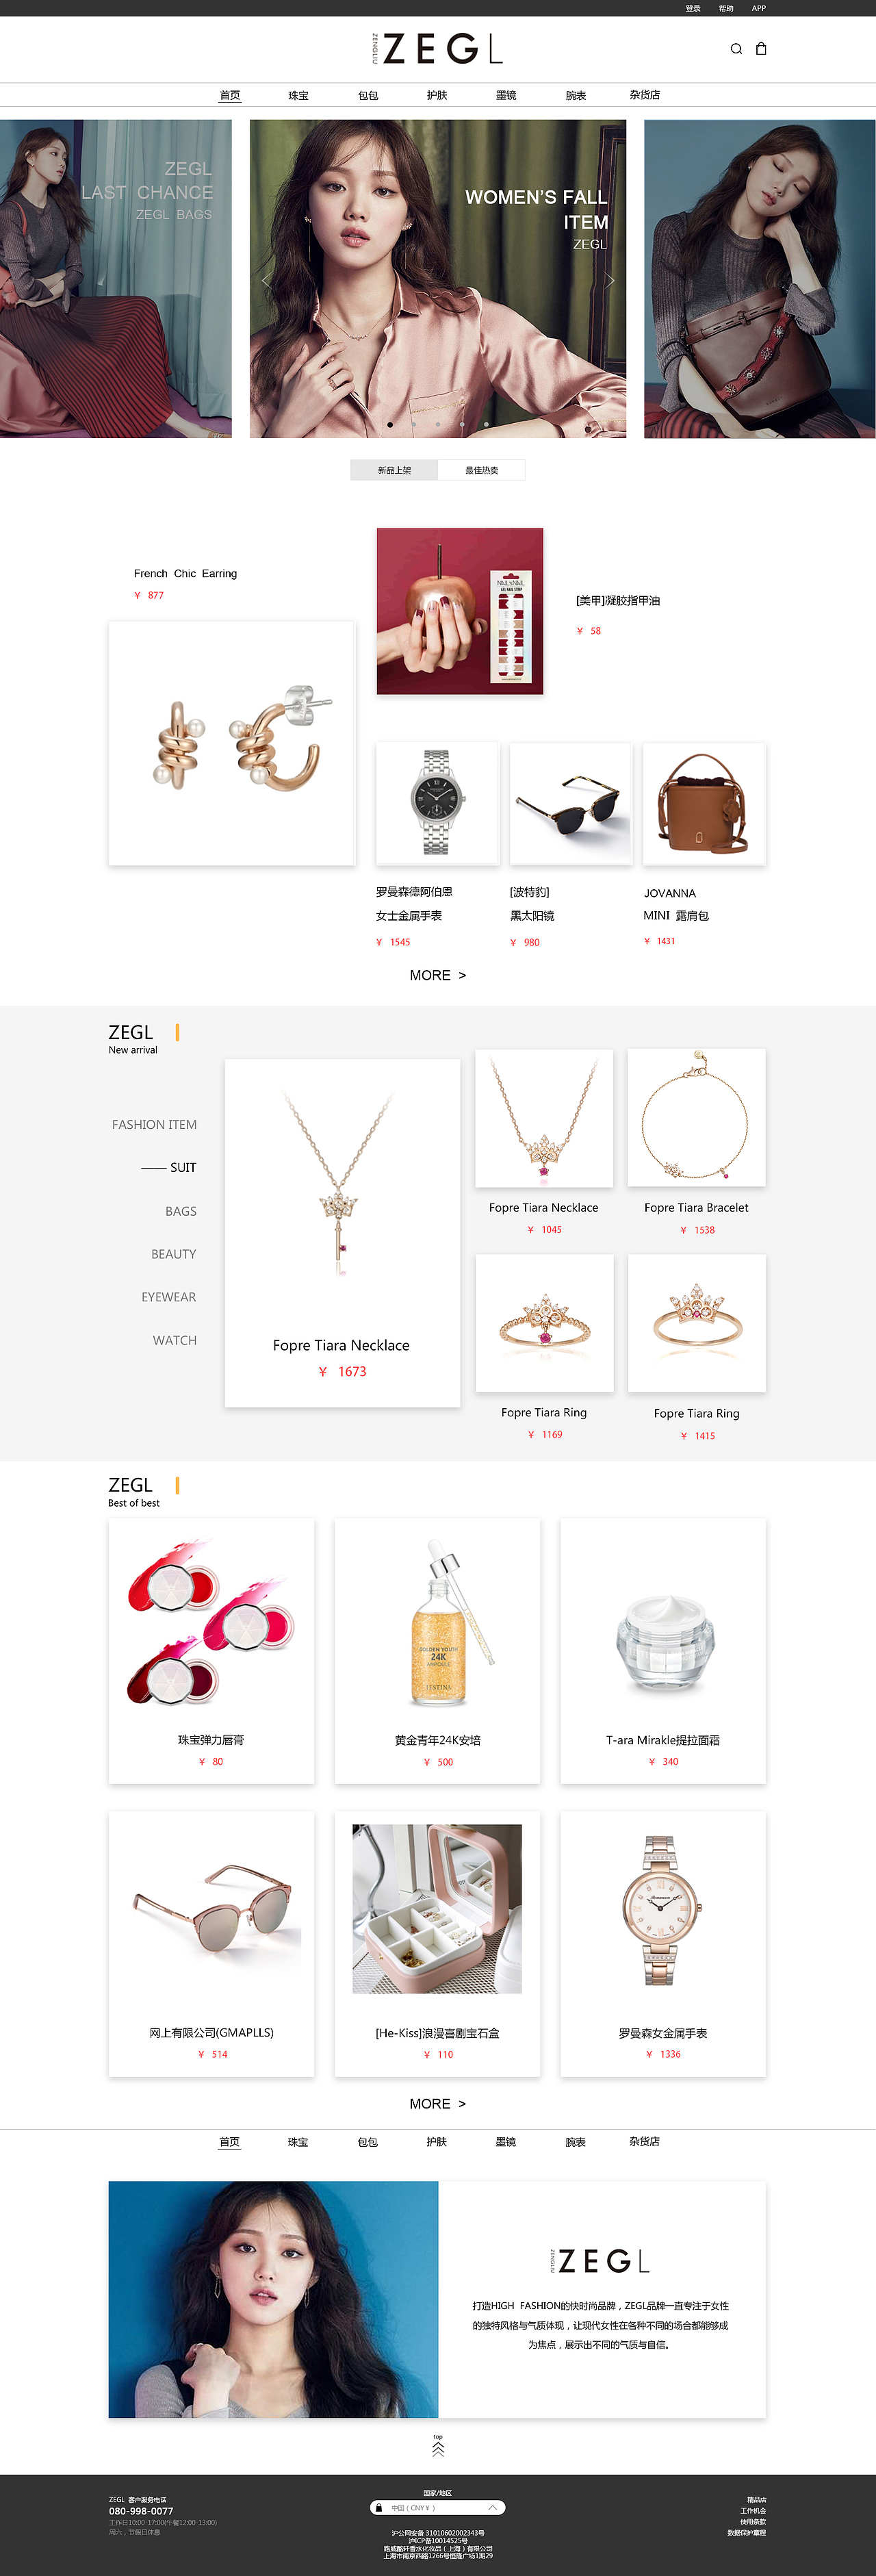Select BAGS category in New arrival sidebar
The image size is (876, 2576).
[x=181, y=1211]
